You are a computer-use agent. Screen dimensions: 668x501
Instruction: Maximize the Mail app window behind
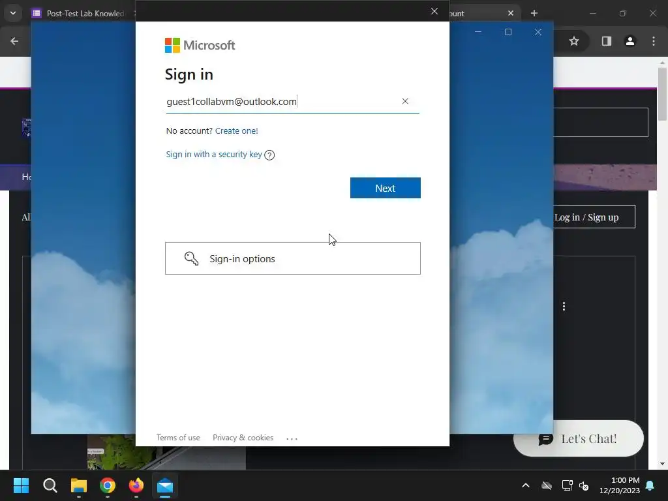click(x=508, y=32)
